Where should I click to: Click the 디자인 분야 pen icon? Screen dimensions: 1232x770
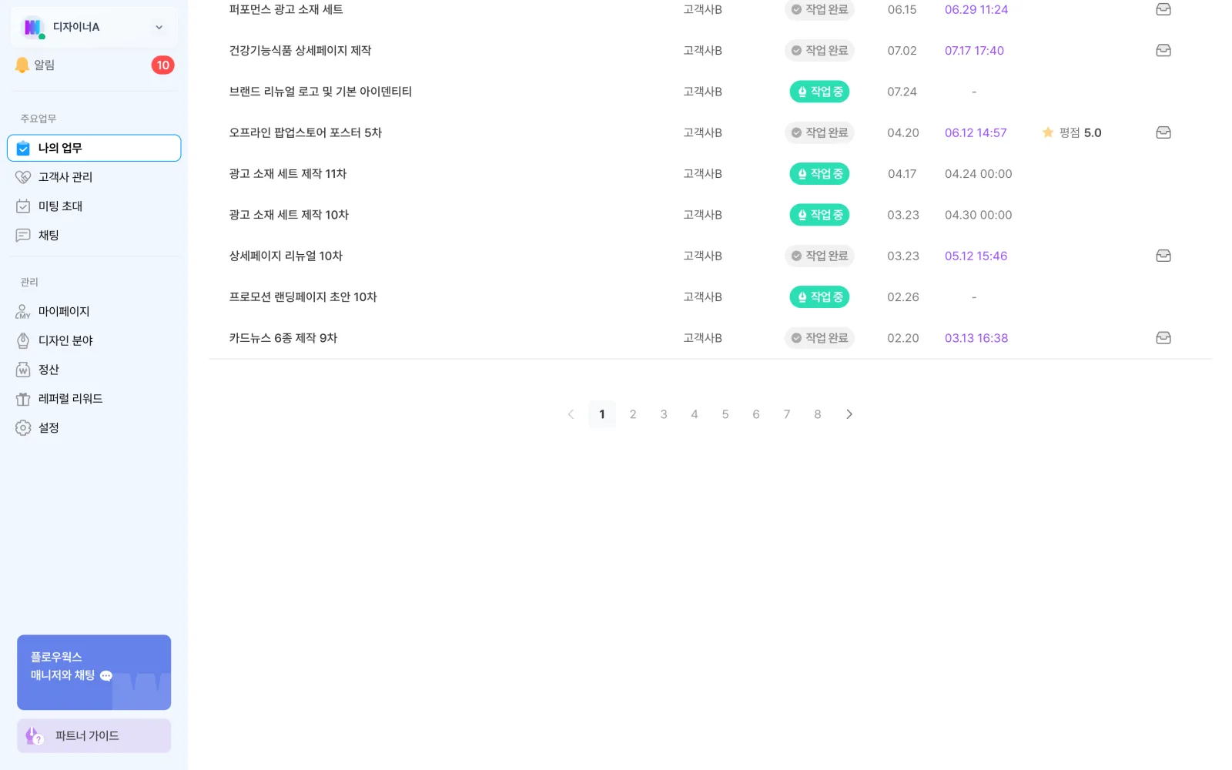(x=23, y=340)
